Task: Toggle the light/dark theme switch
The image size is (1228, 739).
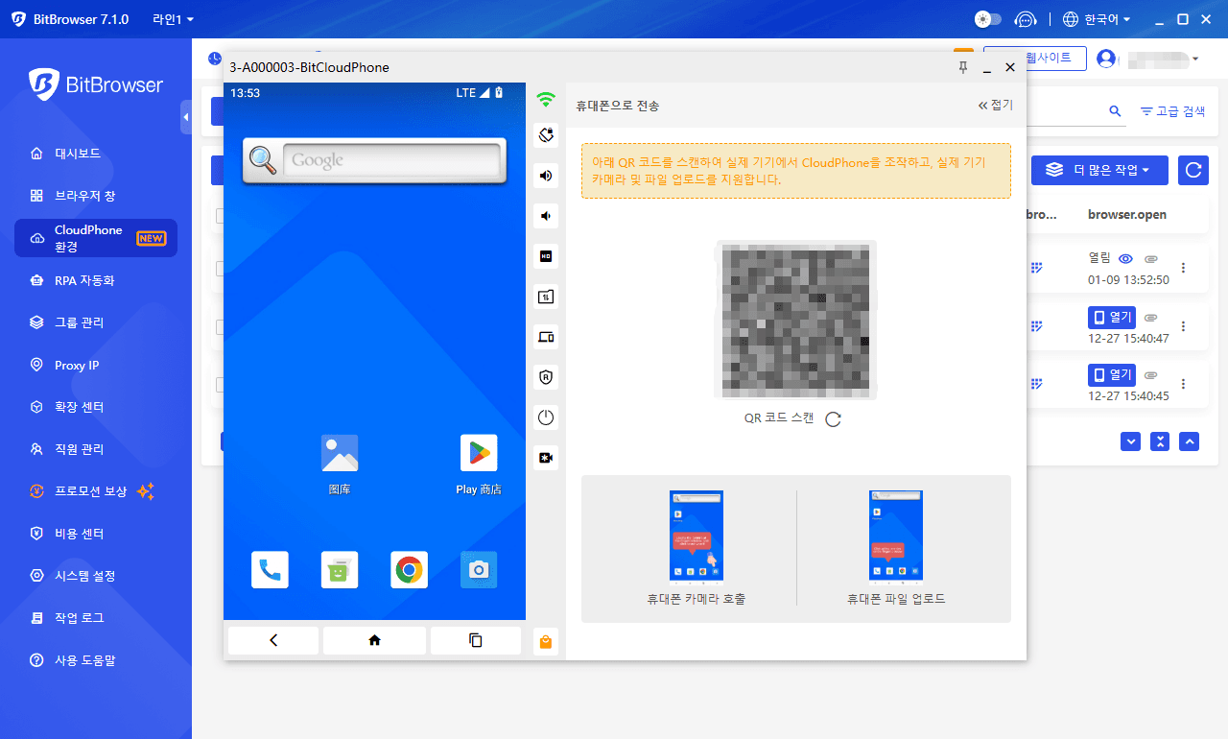Action: tap(988, 19)
